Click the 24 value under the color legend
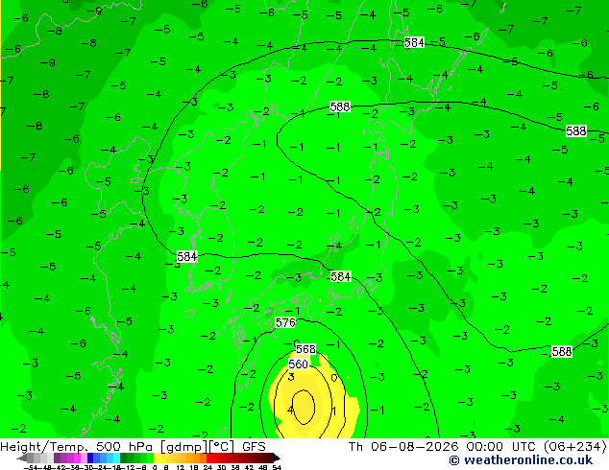 pos(207,467)
